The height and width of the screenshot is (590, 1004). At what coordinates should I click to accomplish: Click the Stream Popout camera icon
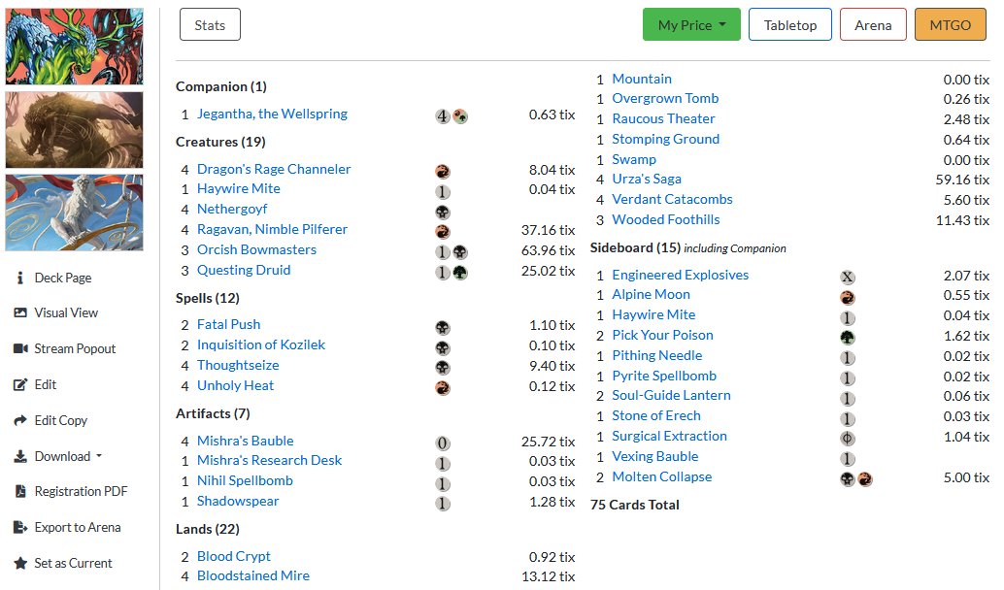click(x=20, y=348)
